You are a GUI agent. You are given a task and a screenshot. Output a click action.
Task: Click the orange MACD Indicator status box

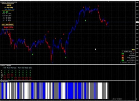pos(123,59)
